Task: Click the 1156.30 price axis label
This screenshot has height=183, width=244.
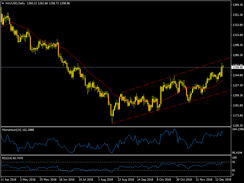Action: pyautogui.click(x=237, y=126)
